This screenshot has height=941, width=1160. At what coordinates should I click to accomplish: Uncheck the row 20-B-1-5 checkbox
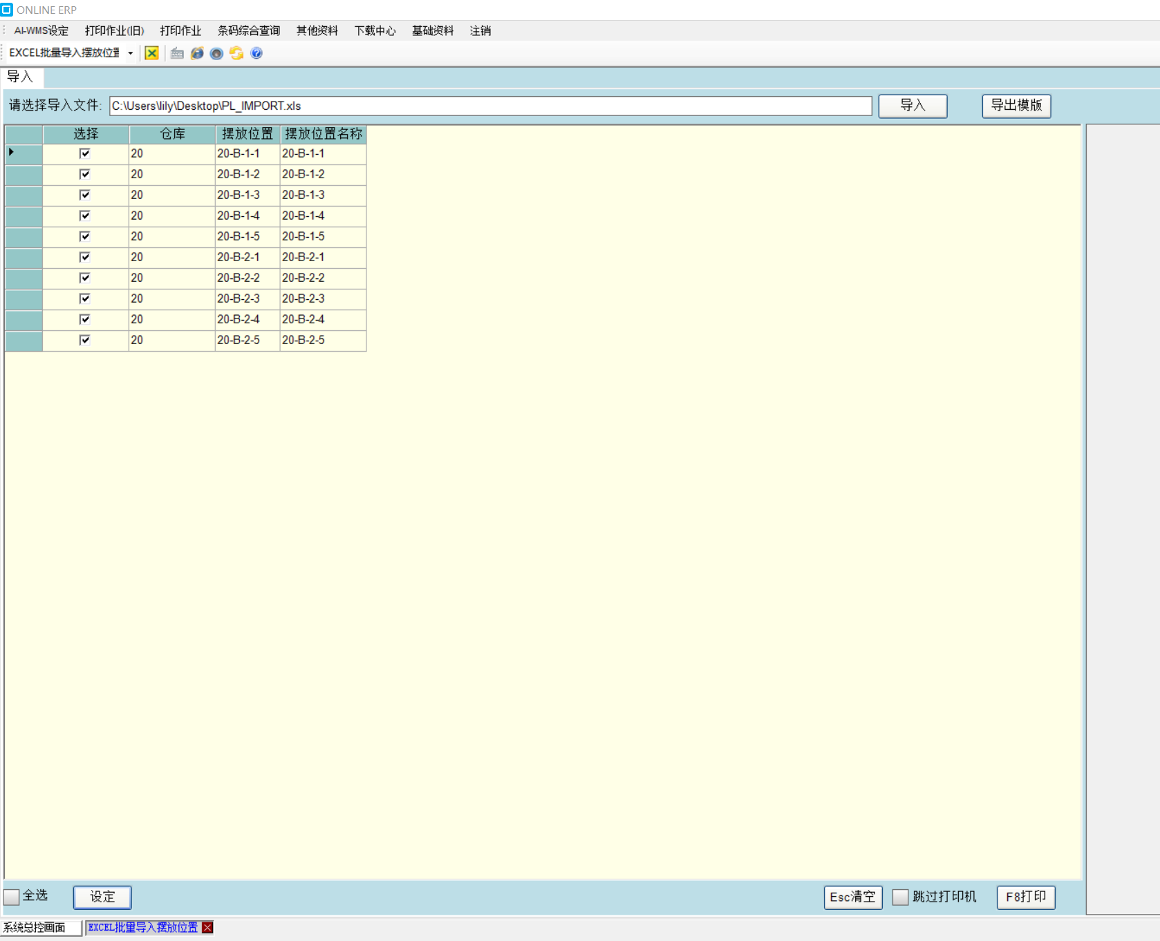(x=85, y=236)
